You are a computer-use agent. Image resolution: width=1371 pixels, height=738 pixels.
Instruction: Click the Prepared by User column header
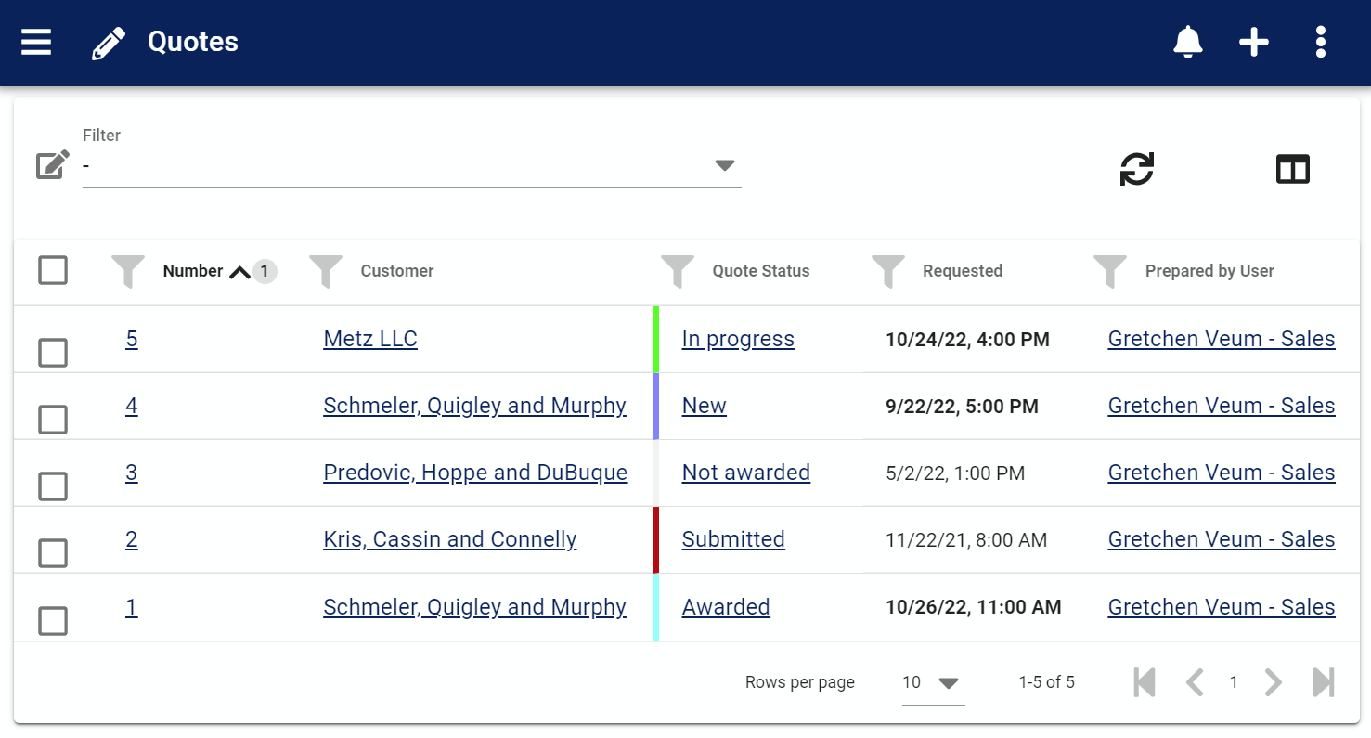point(1209,271)
